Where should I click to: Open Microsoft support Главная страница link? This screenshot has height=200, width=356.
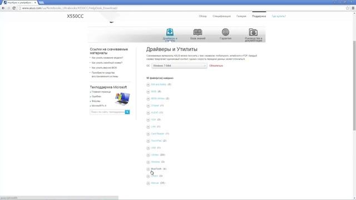click(x=101, y=92)
